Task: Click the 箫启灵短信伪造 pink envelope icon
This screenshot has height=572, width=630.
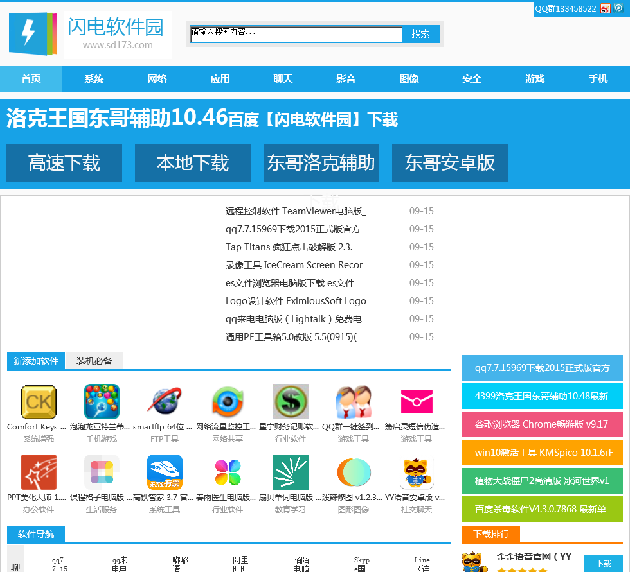Action: [x=417, y=401]
